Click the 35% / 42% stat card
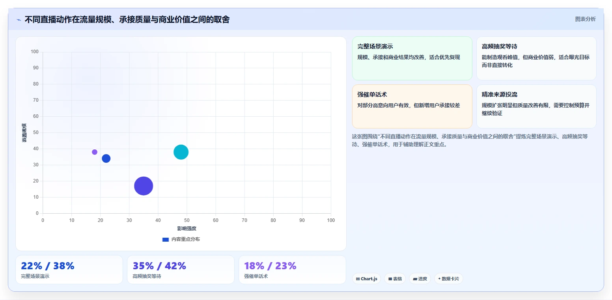 click(x=181, y=270)
